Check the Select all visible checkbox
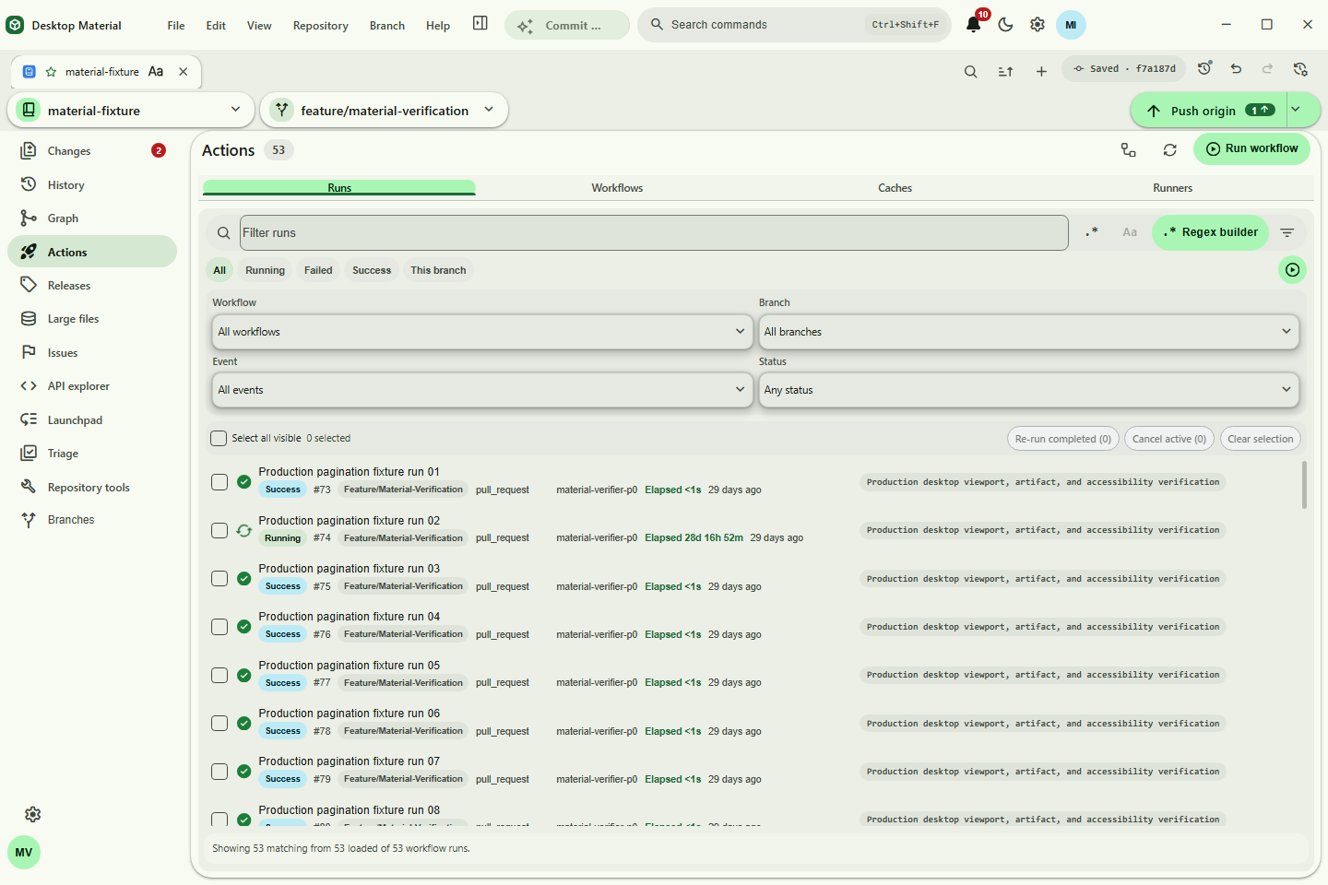Screen dimensions: 1328x885 pyautogui.click(x=219, y=438)
